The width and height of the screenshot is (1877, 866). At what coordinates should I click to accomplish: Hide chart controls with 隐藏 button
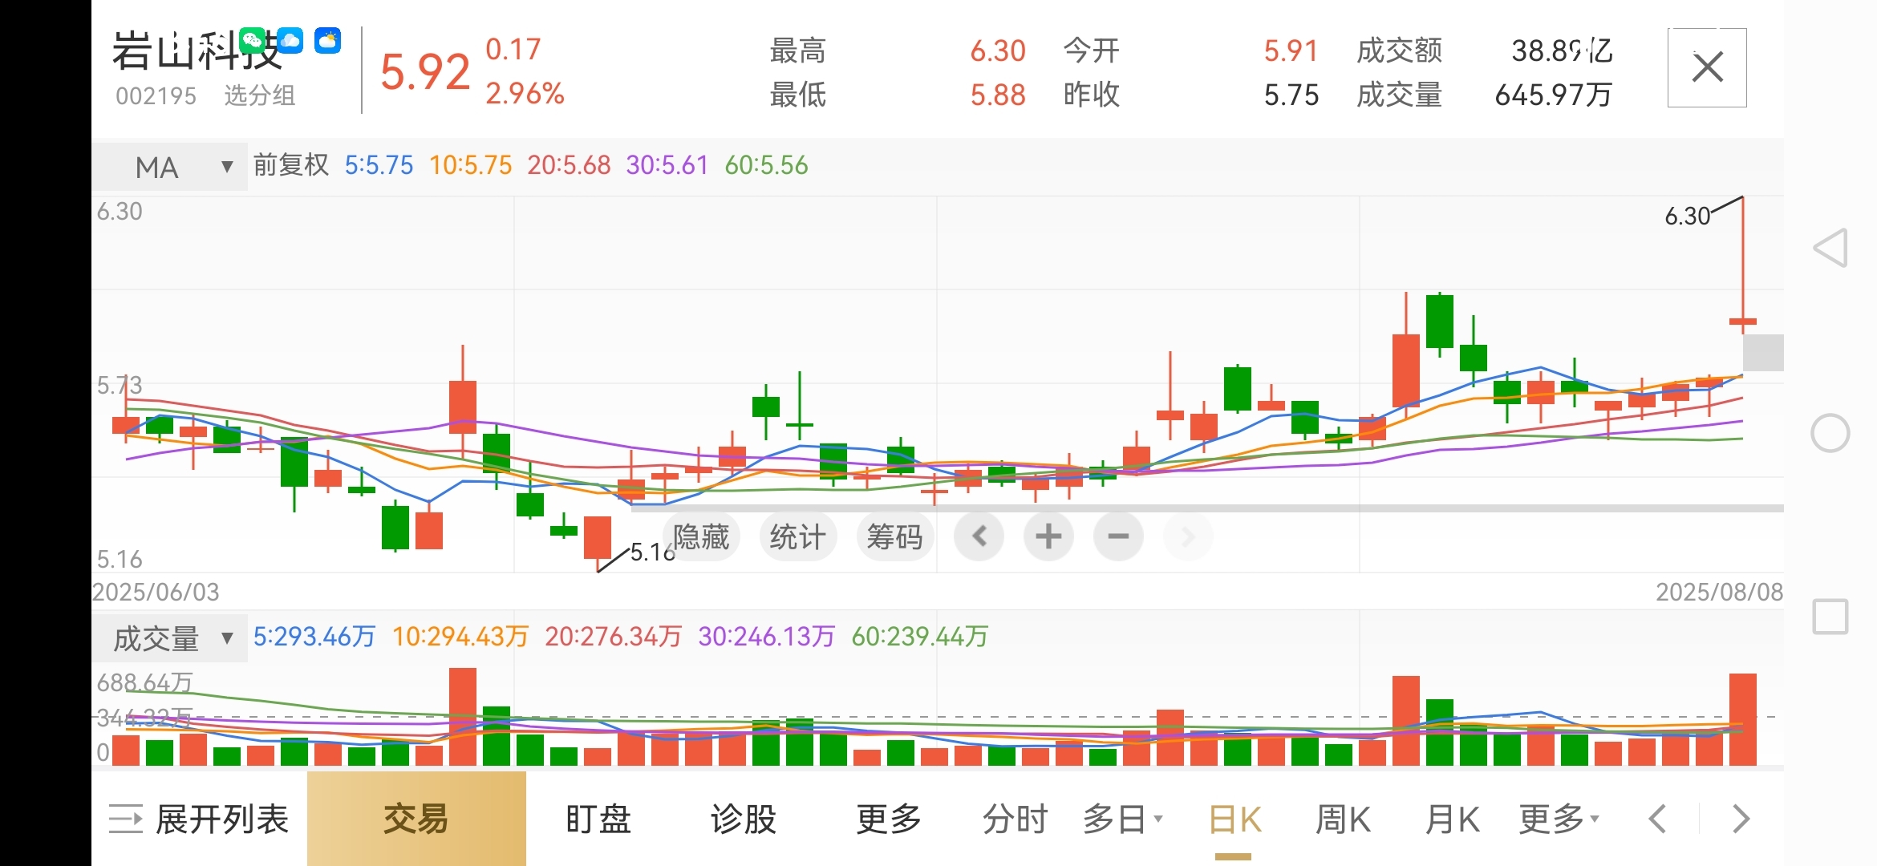[701, 536]
